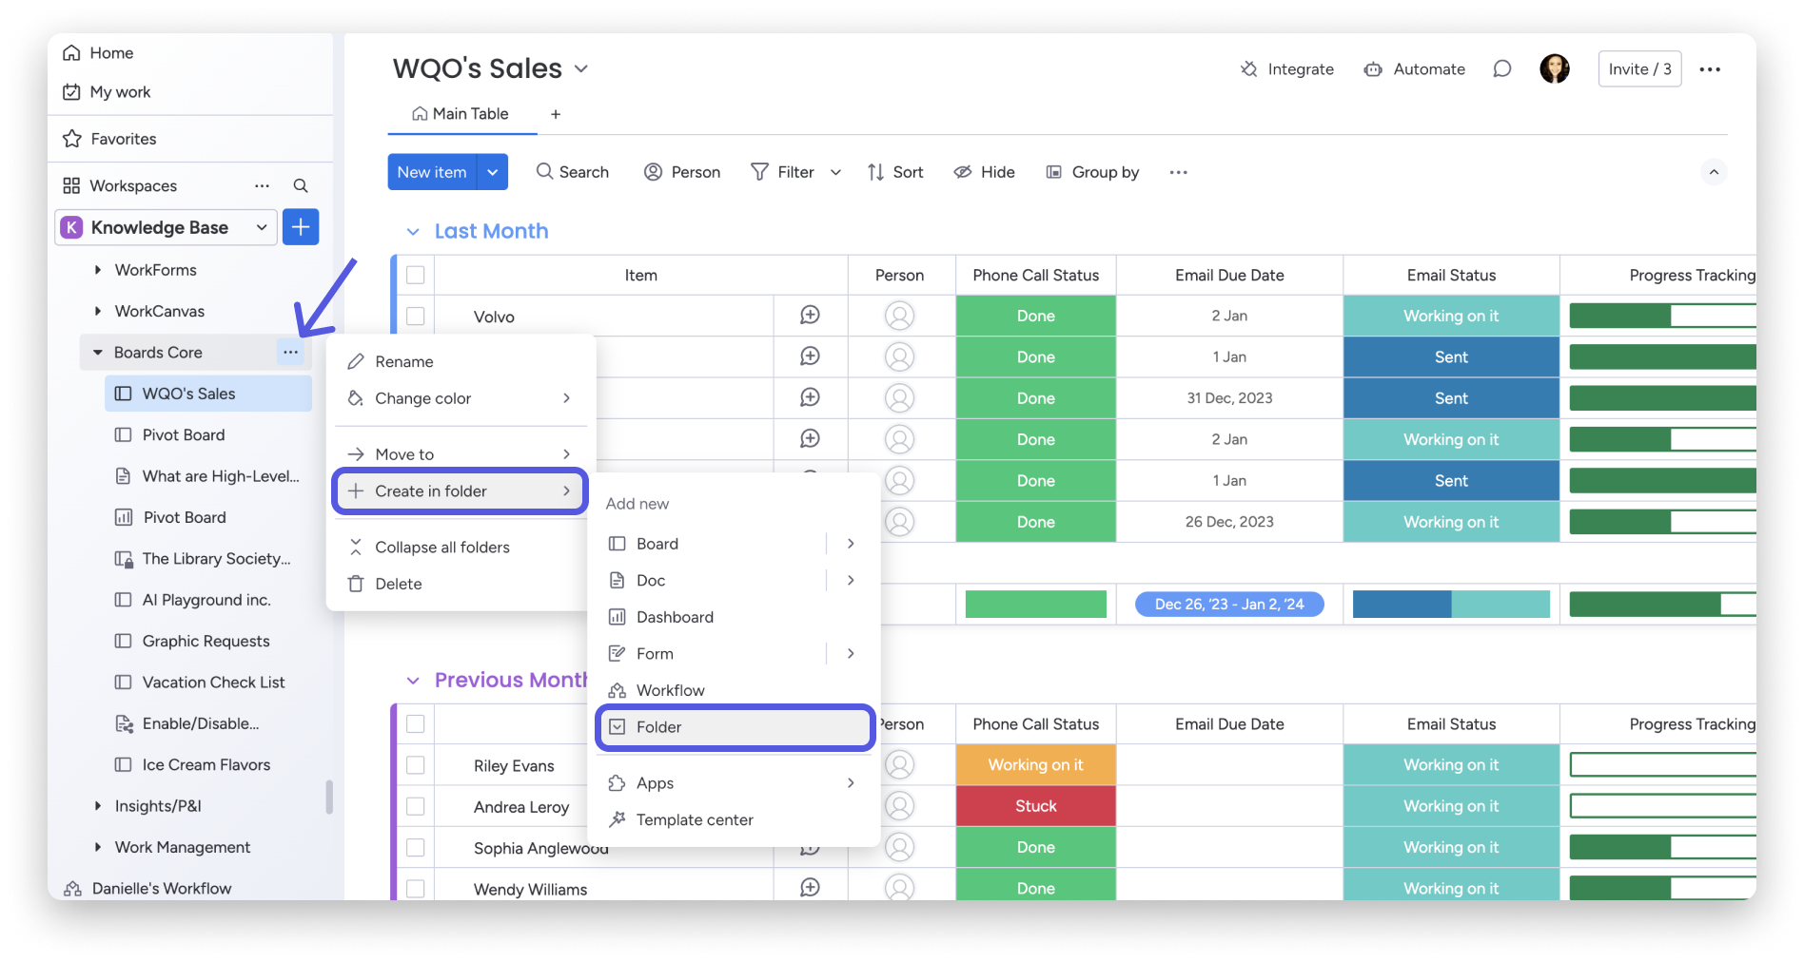Open the conversation icon on Volvo row
1804x962 pixels.
[x=810, y=316]
